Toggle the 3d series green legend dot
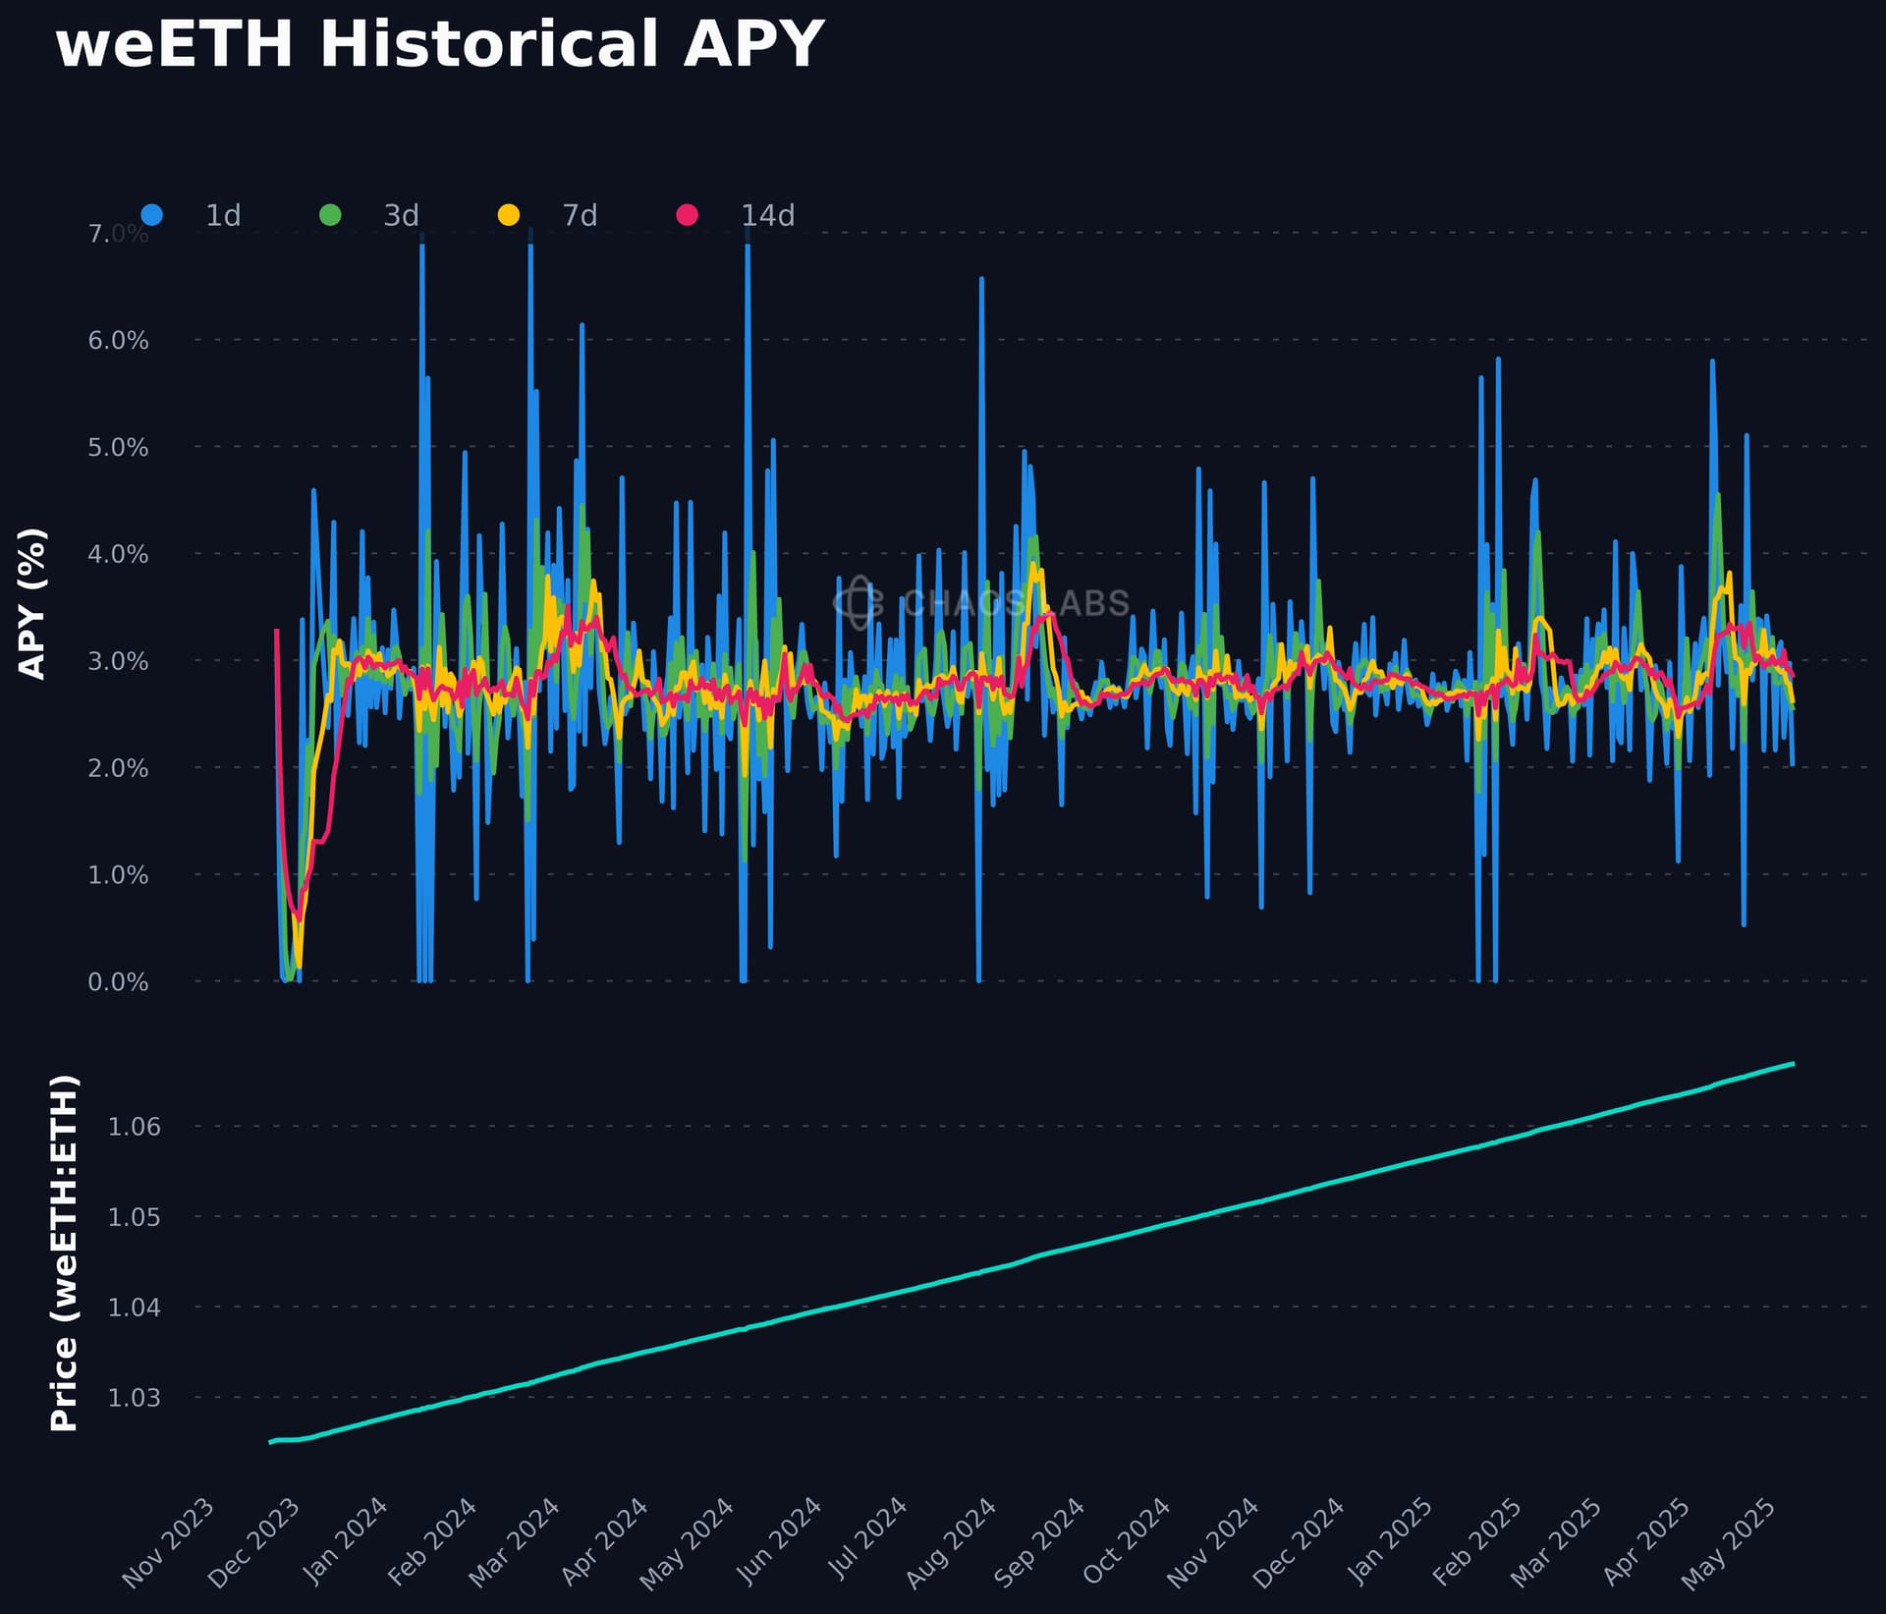Screen dimensions: 1886x1614 [x=330, y=214]
